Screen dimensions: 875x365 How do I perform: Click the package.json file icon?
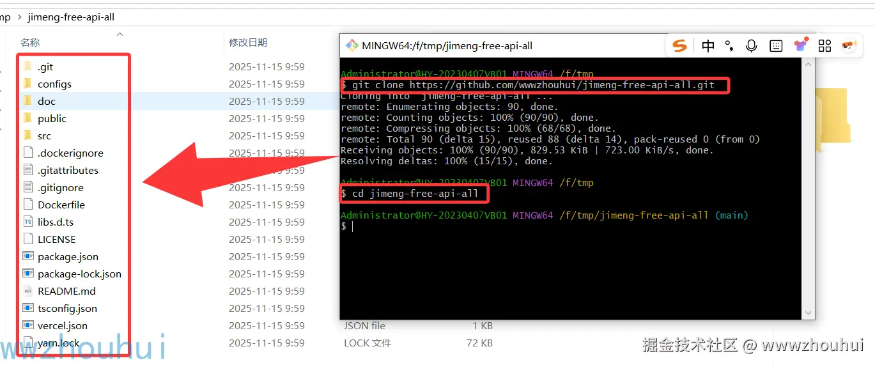tap(27, 256)
